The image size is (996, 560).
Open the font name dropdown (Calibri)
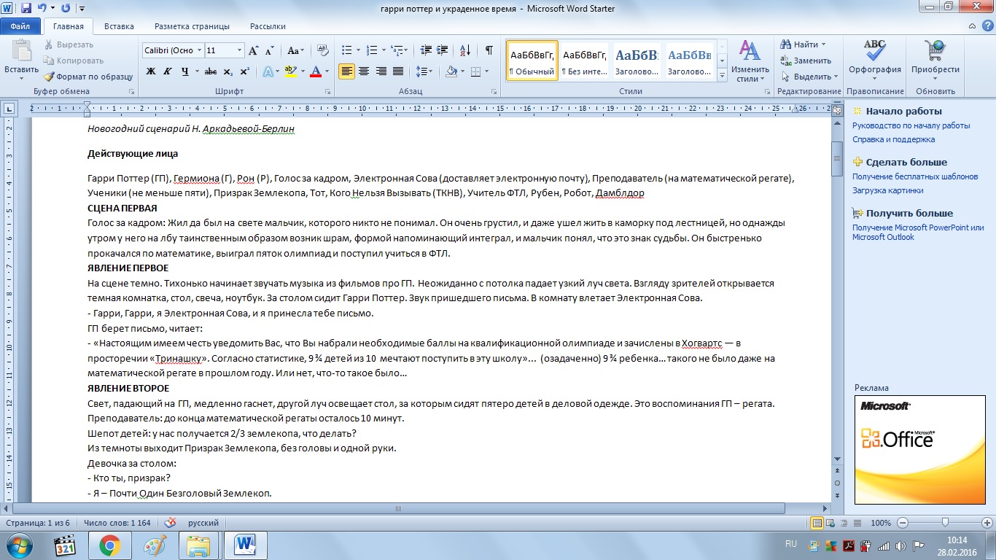(x=198, y=50)
